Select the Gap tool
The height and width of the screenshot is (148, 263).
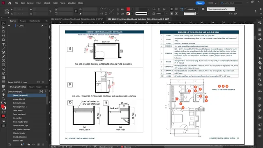tap(3, 36)
